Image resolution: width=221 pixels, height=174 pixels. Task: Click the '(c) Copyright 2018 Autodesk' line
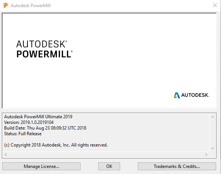[56, 145]
